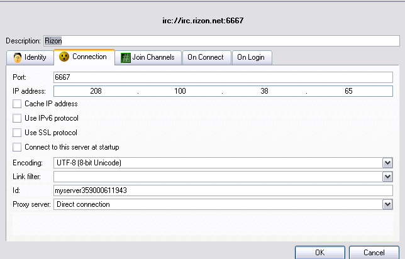
Task: Click the Direct connection proxy combo box
Action: coord(223,204)
